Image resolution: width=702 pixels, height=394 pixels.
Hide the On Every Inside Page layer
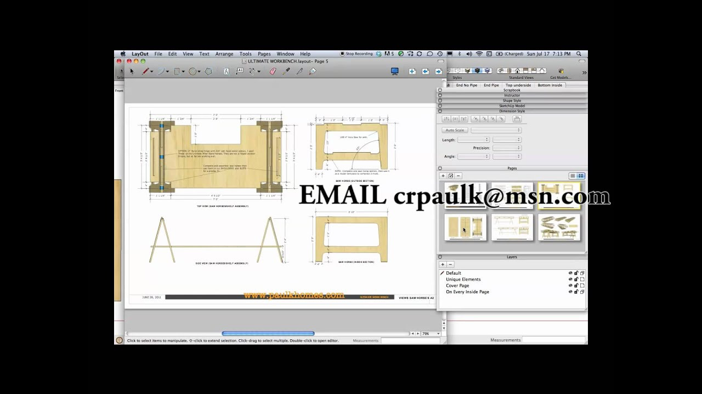(570, 292)
